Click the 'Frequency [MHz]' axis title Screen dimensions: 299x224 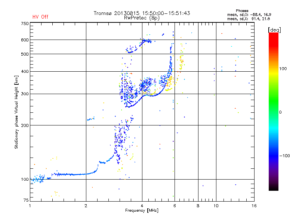click(142, 211)
